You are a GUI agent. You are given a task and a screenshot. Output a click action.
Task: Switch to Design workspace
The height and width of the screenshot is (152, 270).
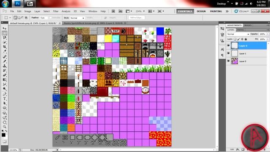[x=201, y=11]
